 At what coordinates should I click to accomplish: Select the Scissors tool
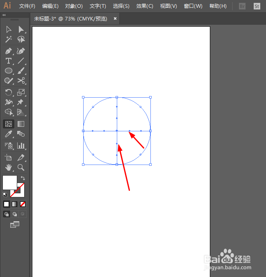click(21, 81)
